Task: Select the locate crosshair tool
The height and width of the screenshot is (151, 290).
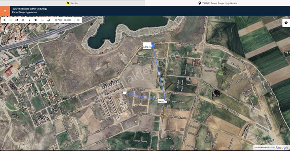Action: 23,20
